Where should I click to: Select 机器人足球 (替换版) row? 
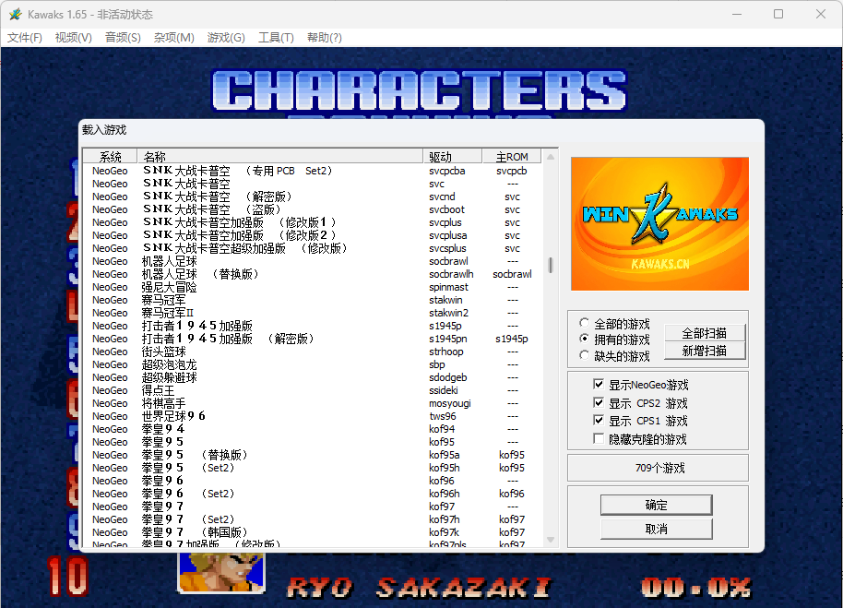point(312,274)
